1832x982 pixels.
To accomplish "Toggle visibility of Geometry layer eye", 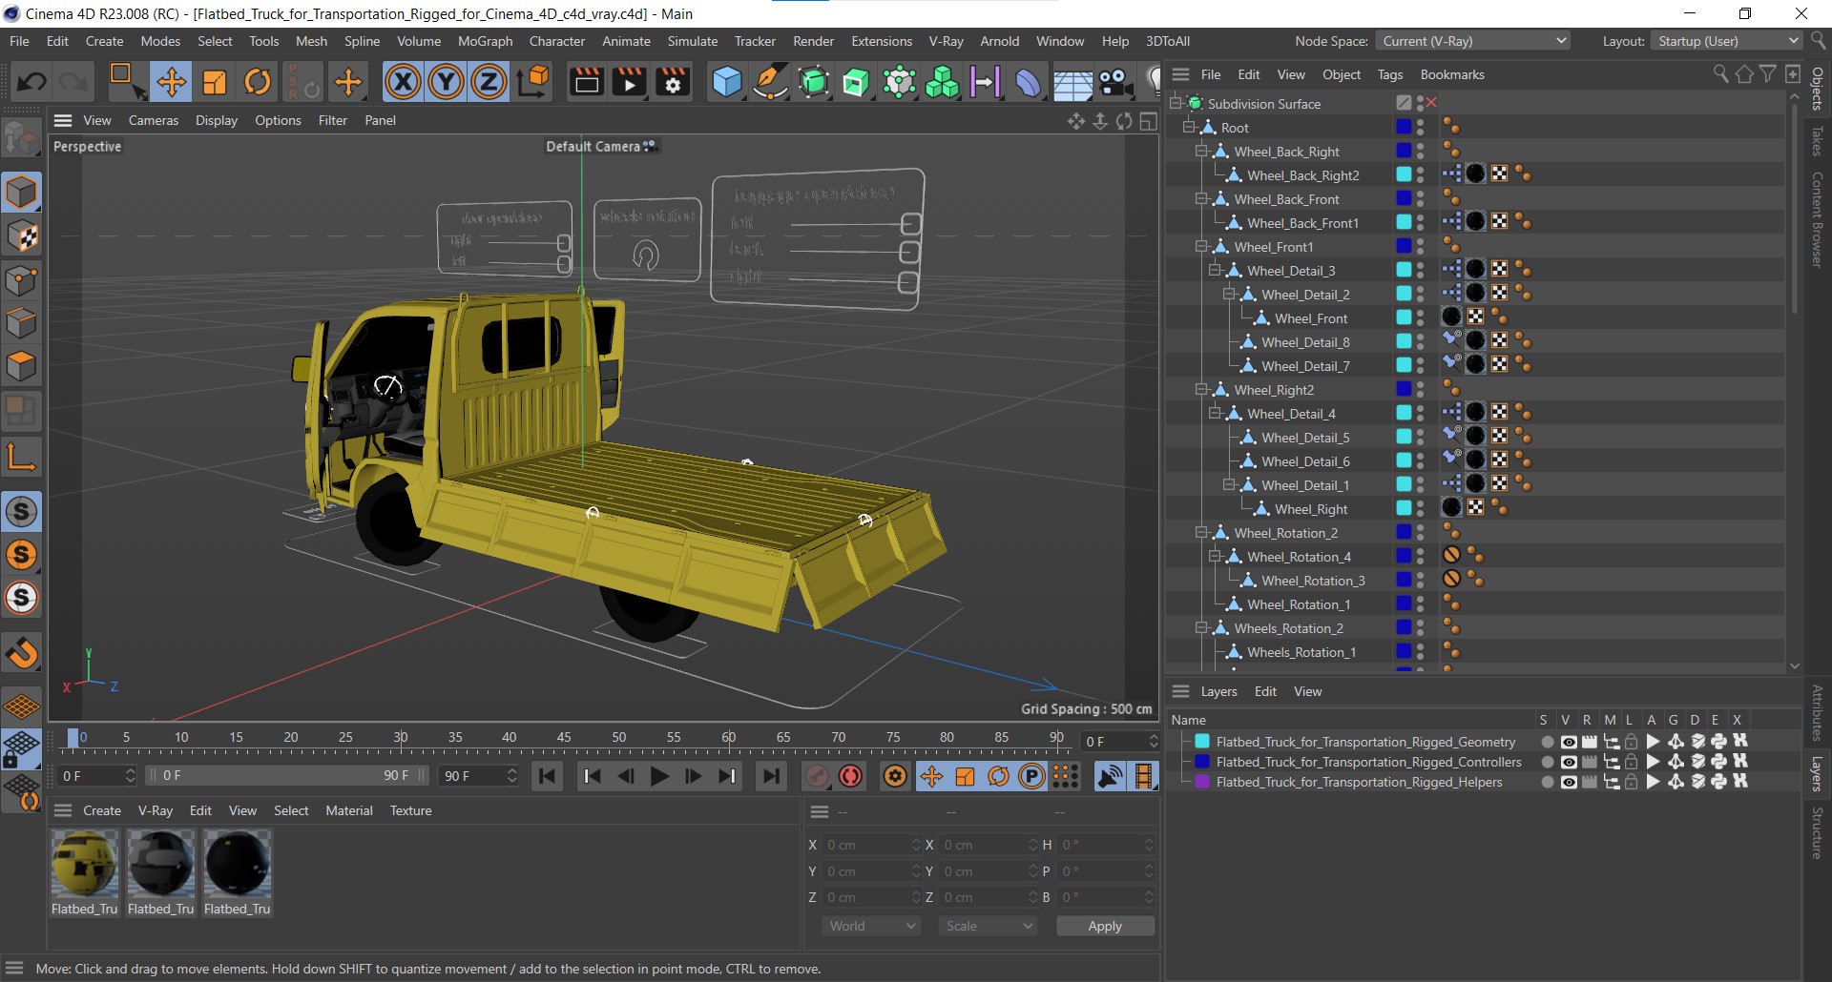I will pyautogui.click(x=1568, y=742).
